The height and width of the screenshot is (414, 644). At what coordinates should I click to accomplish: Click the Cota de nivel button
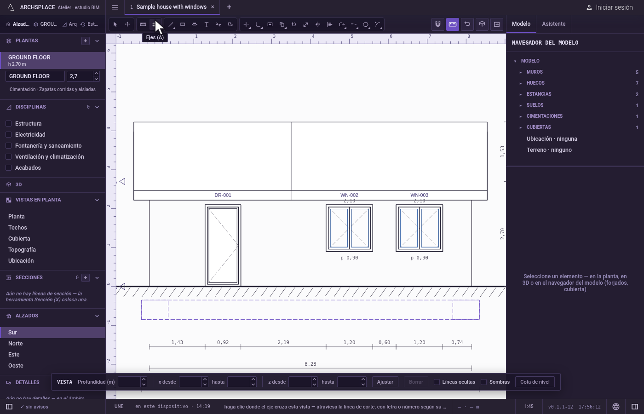click(535, 382)
